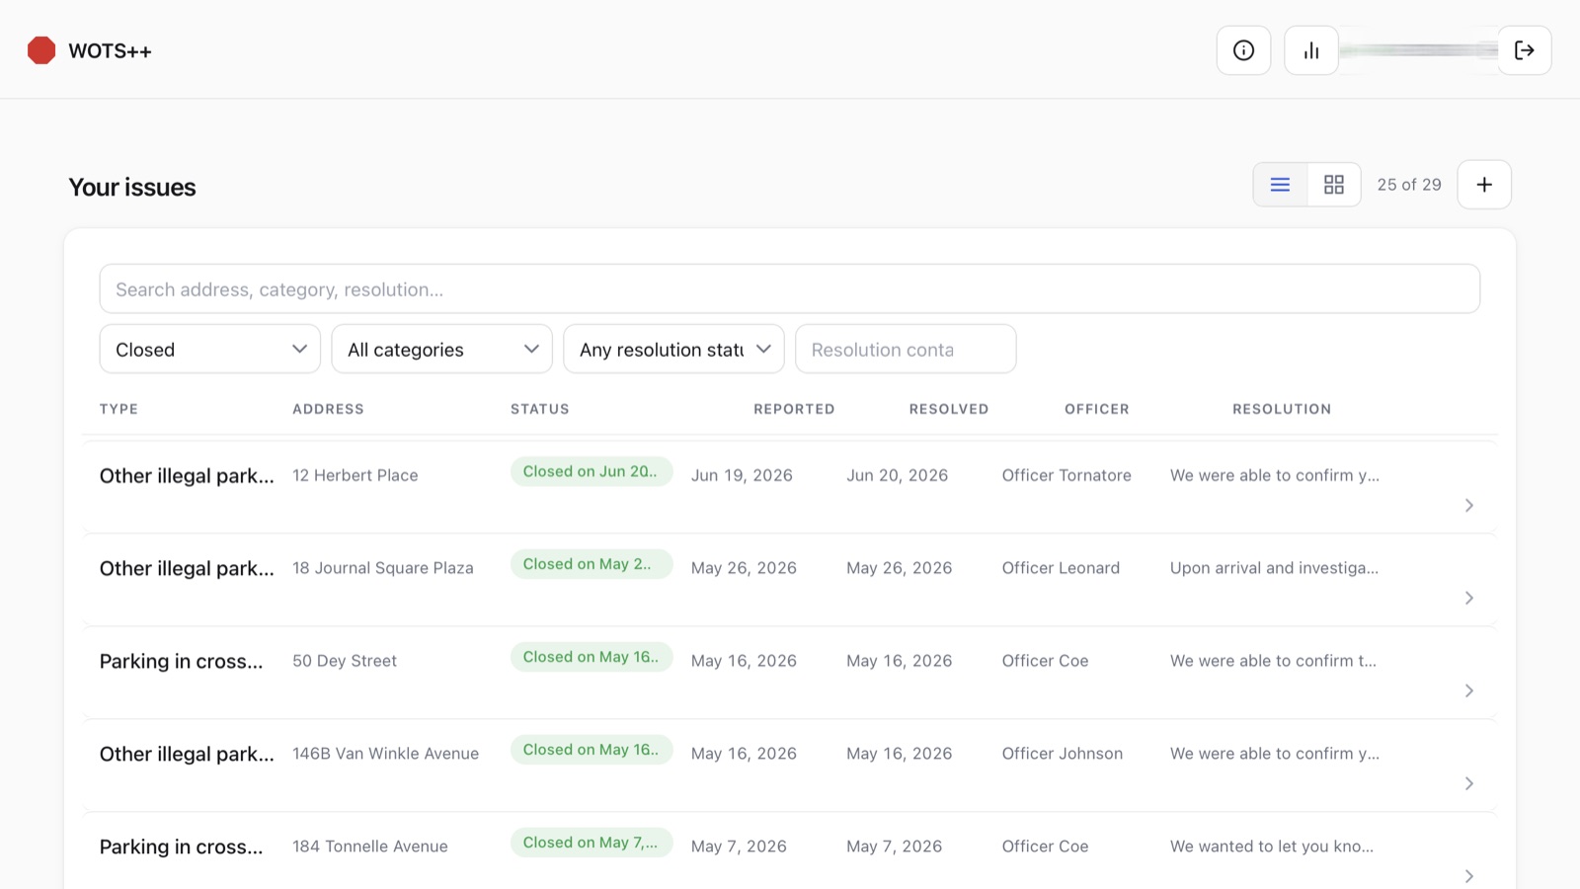
Task: Click the 146B Van Winkle Avenue status badge
Action: click(x=592, y=751)
